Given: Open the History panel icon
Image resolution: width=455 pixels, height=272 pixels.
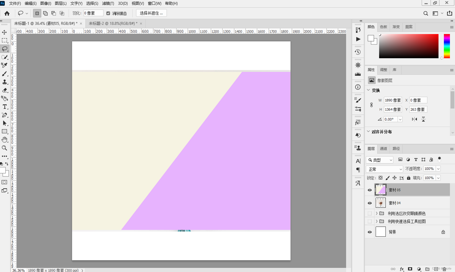Looking at the screenshot, I should [358, 52].
